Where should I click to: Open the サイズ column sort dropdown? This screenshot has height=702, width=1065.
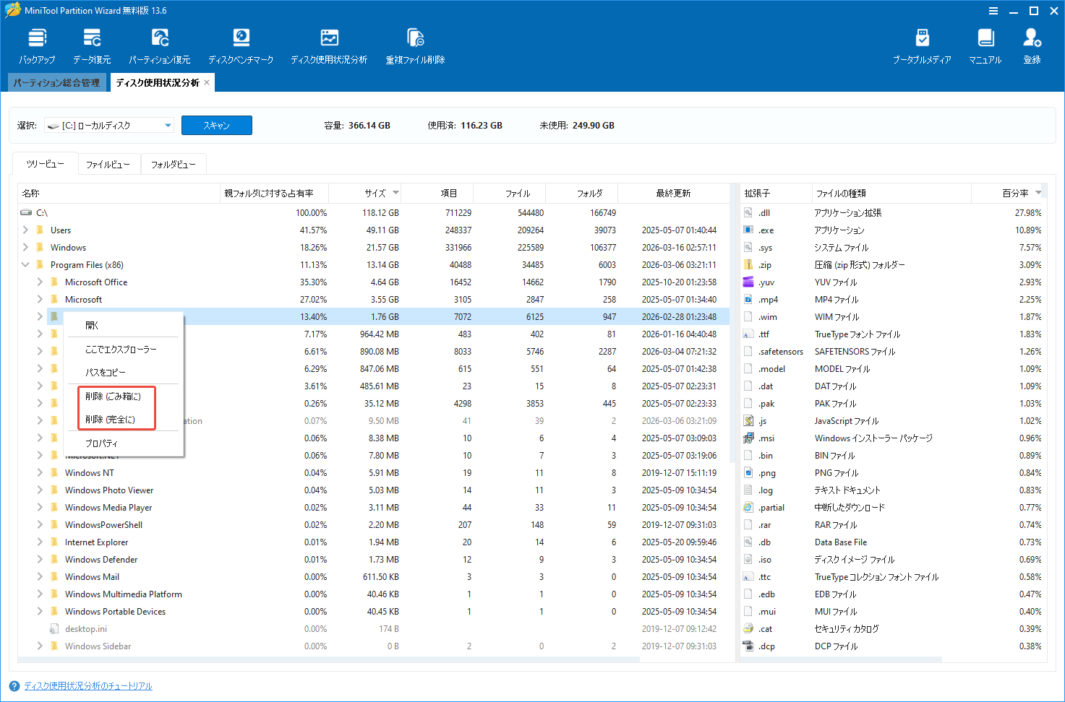click(395, 193)
